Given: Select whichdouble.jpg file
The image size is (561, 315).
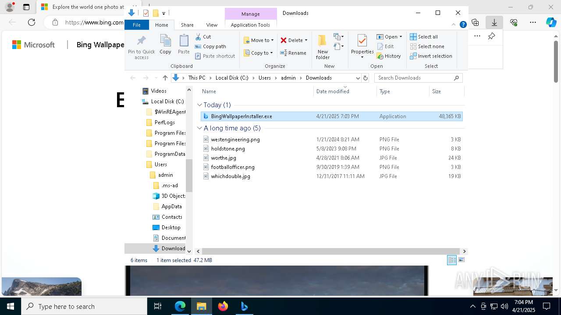Looking at the screenshot, I should tap(331, 176).
